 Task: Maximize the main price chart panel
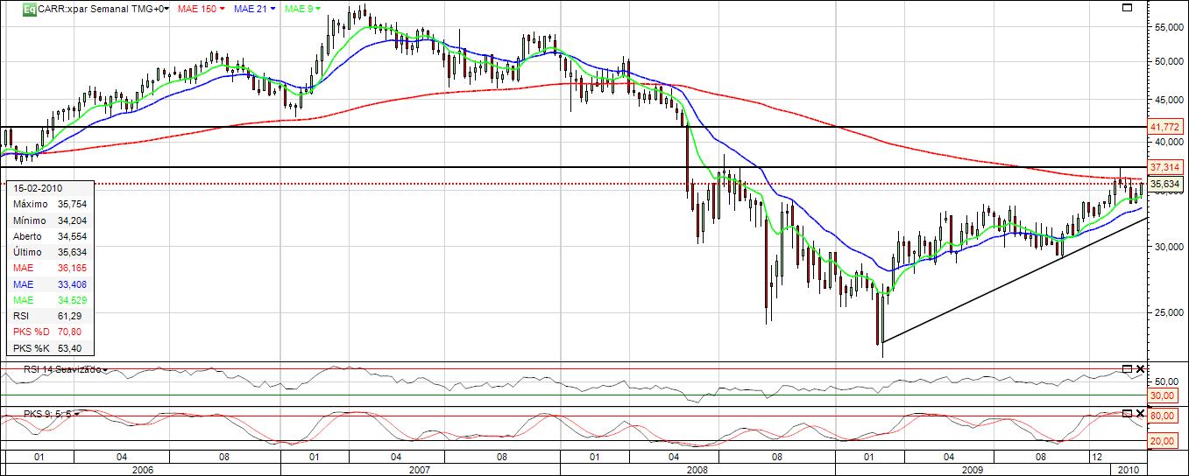pyautogui.click(x=1127, y=7)
